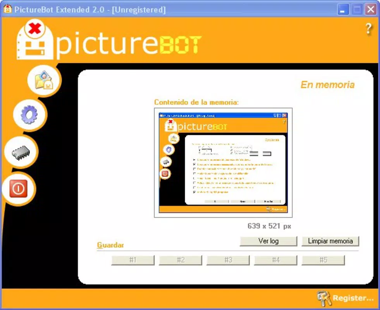
Task: Save to slot #1
Action: click(133, 260)
